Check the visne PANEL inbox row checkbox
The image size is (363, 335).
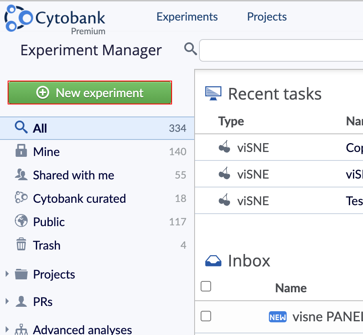206,316
